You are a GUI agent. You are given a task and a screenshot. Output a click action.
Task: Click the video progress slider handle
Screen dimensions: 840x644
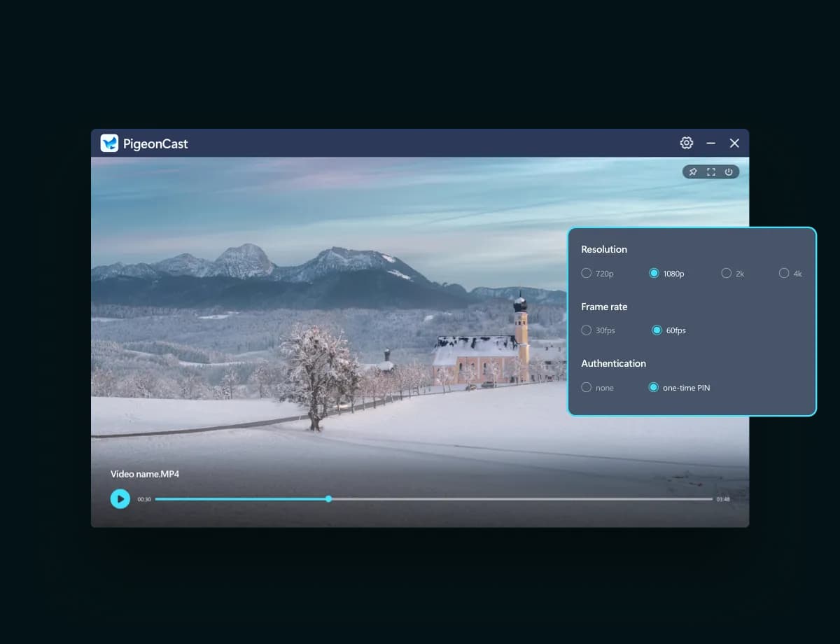coord(328,499)
